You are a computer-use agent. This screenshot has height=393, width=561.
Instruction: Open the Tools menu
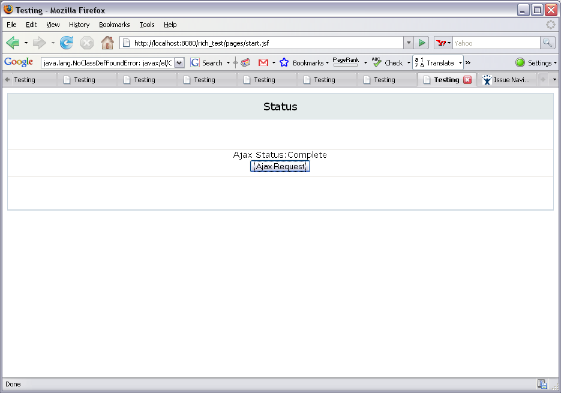(146, 25)
